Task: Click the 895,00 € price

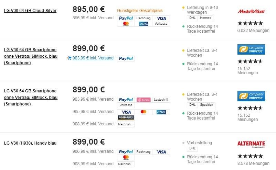Action: [89, 9]
